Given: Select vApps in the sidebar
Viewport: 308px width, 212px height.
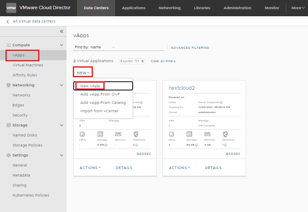Looking at the screenshot, I should [33, 55].
